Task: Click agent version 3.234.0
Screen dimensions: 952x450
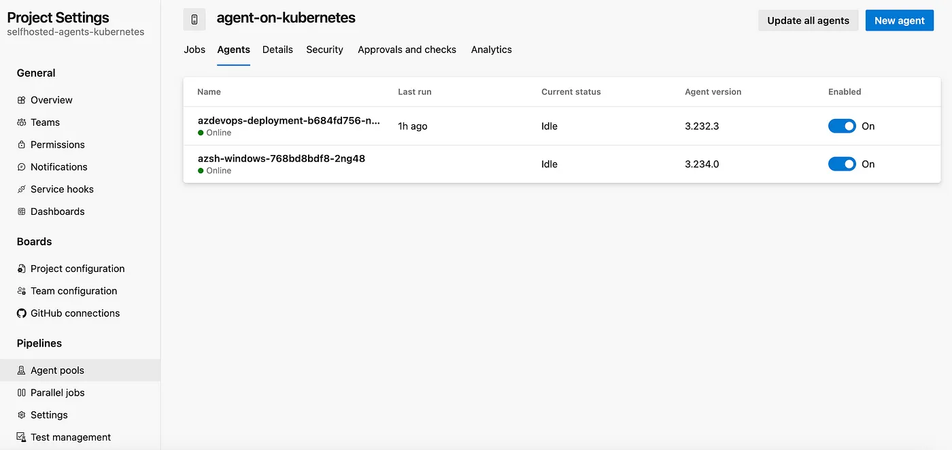Action: point(702,165)
